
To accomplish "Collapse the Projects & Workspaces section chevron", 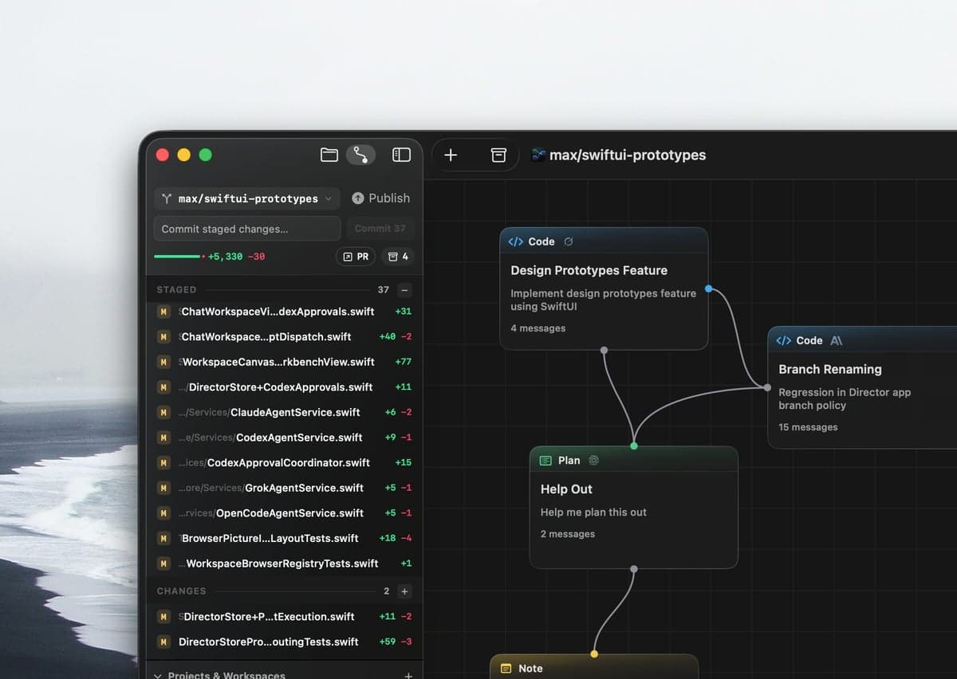I will pos(158,675).
